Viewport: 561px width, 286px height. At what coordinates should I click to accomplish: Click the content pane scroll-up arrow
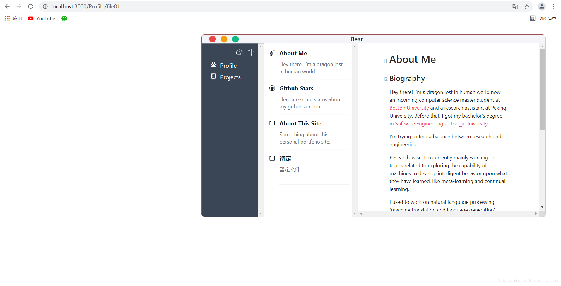pos(542,47)
